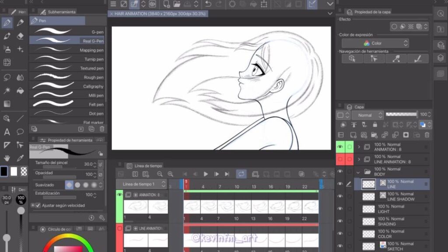
Task: Delete subtool with trash icon
Action: pos(102,129)
